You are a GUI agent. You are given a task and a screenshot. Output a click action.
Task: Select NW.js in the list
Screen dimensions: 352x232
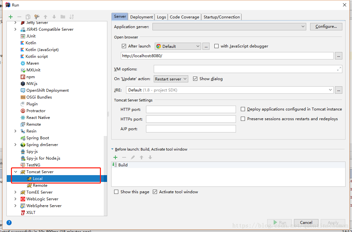(32, 84)
